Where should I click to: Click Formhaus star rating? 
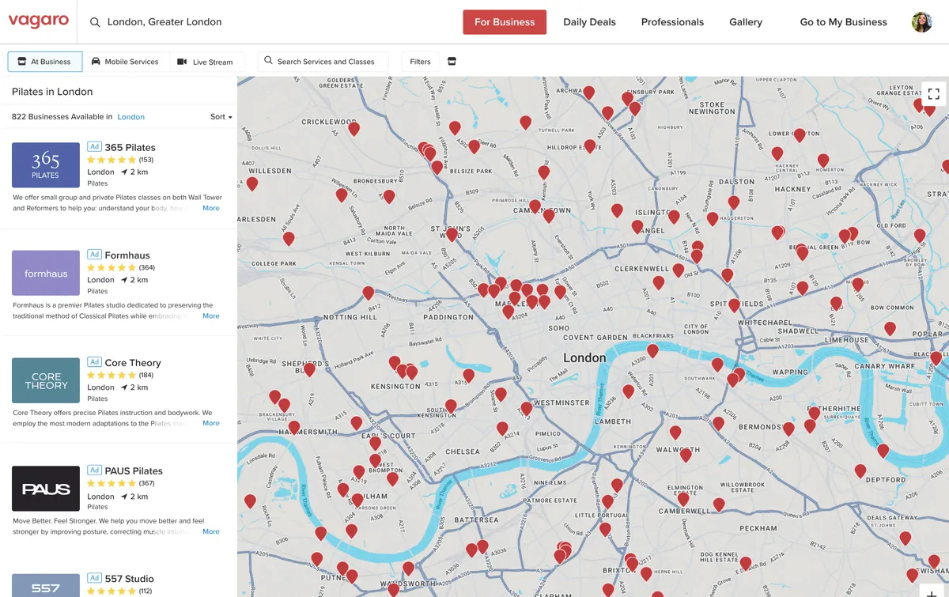(x=111, y=268)
